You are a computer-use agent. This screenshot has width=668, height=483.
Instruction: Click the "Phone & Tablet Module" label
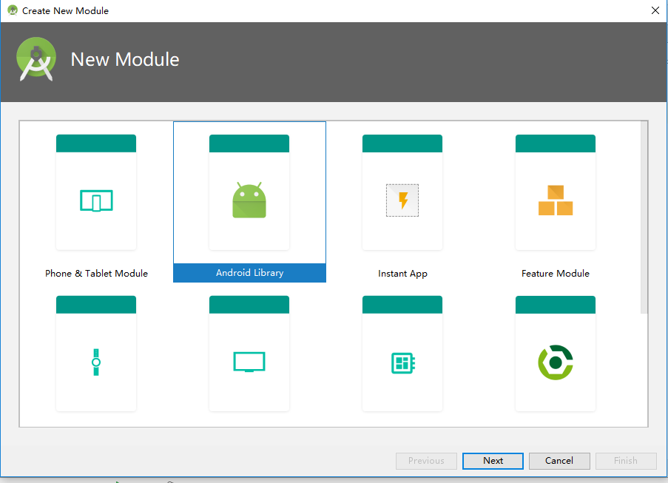point(97,274)
